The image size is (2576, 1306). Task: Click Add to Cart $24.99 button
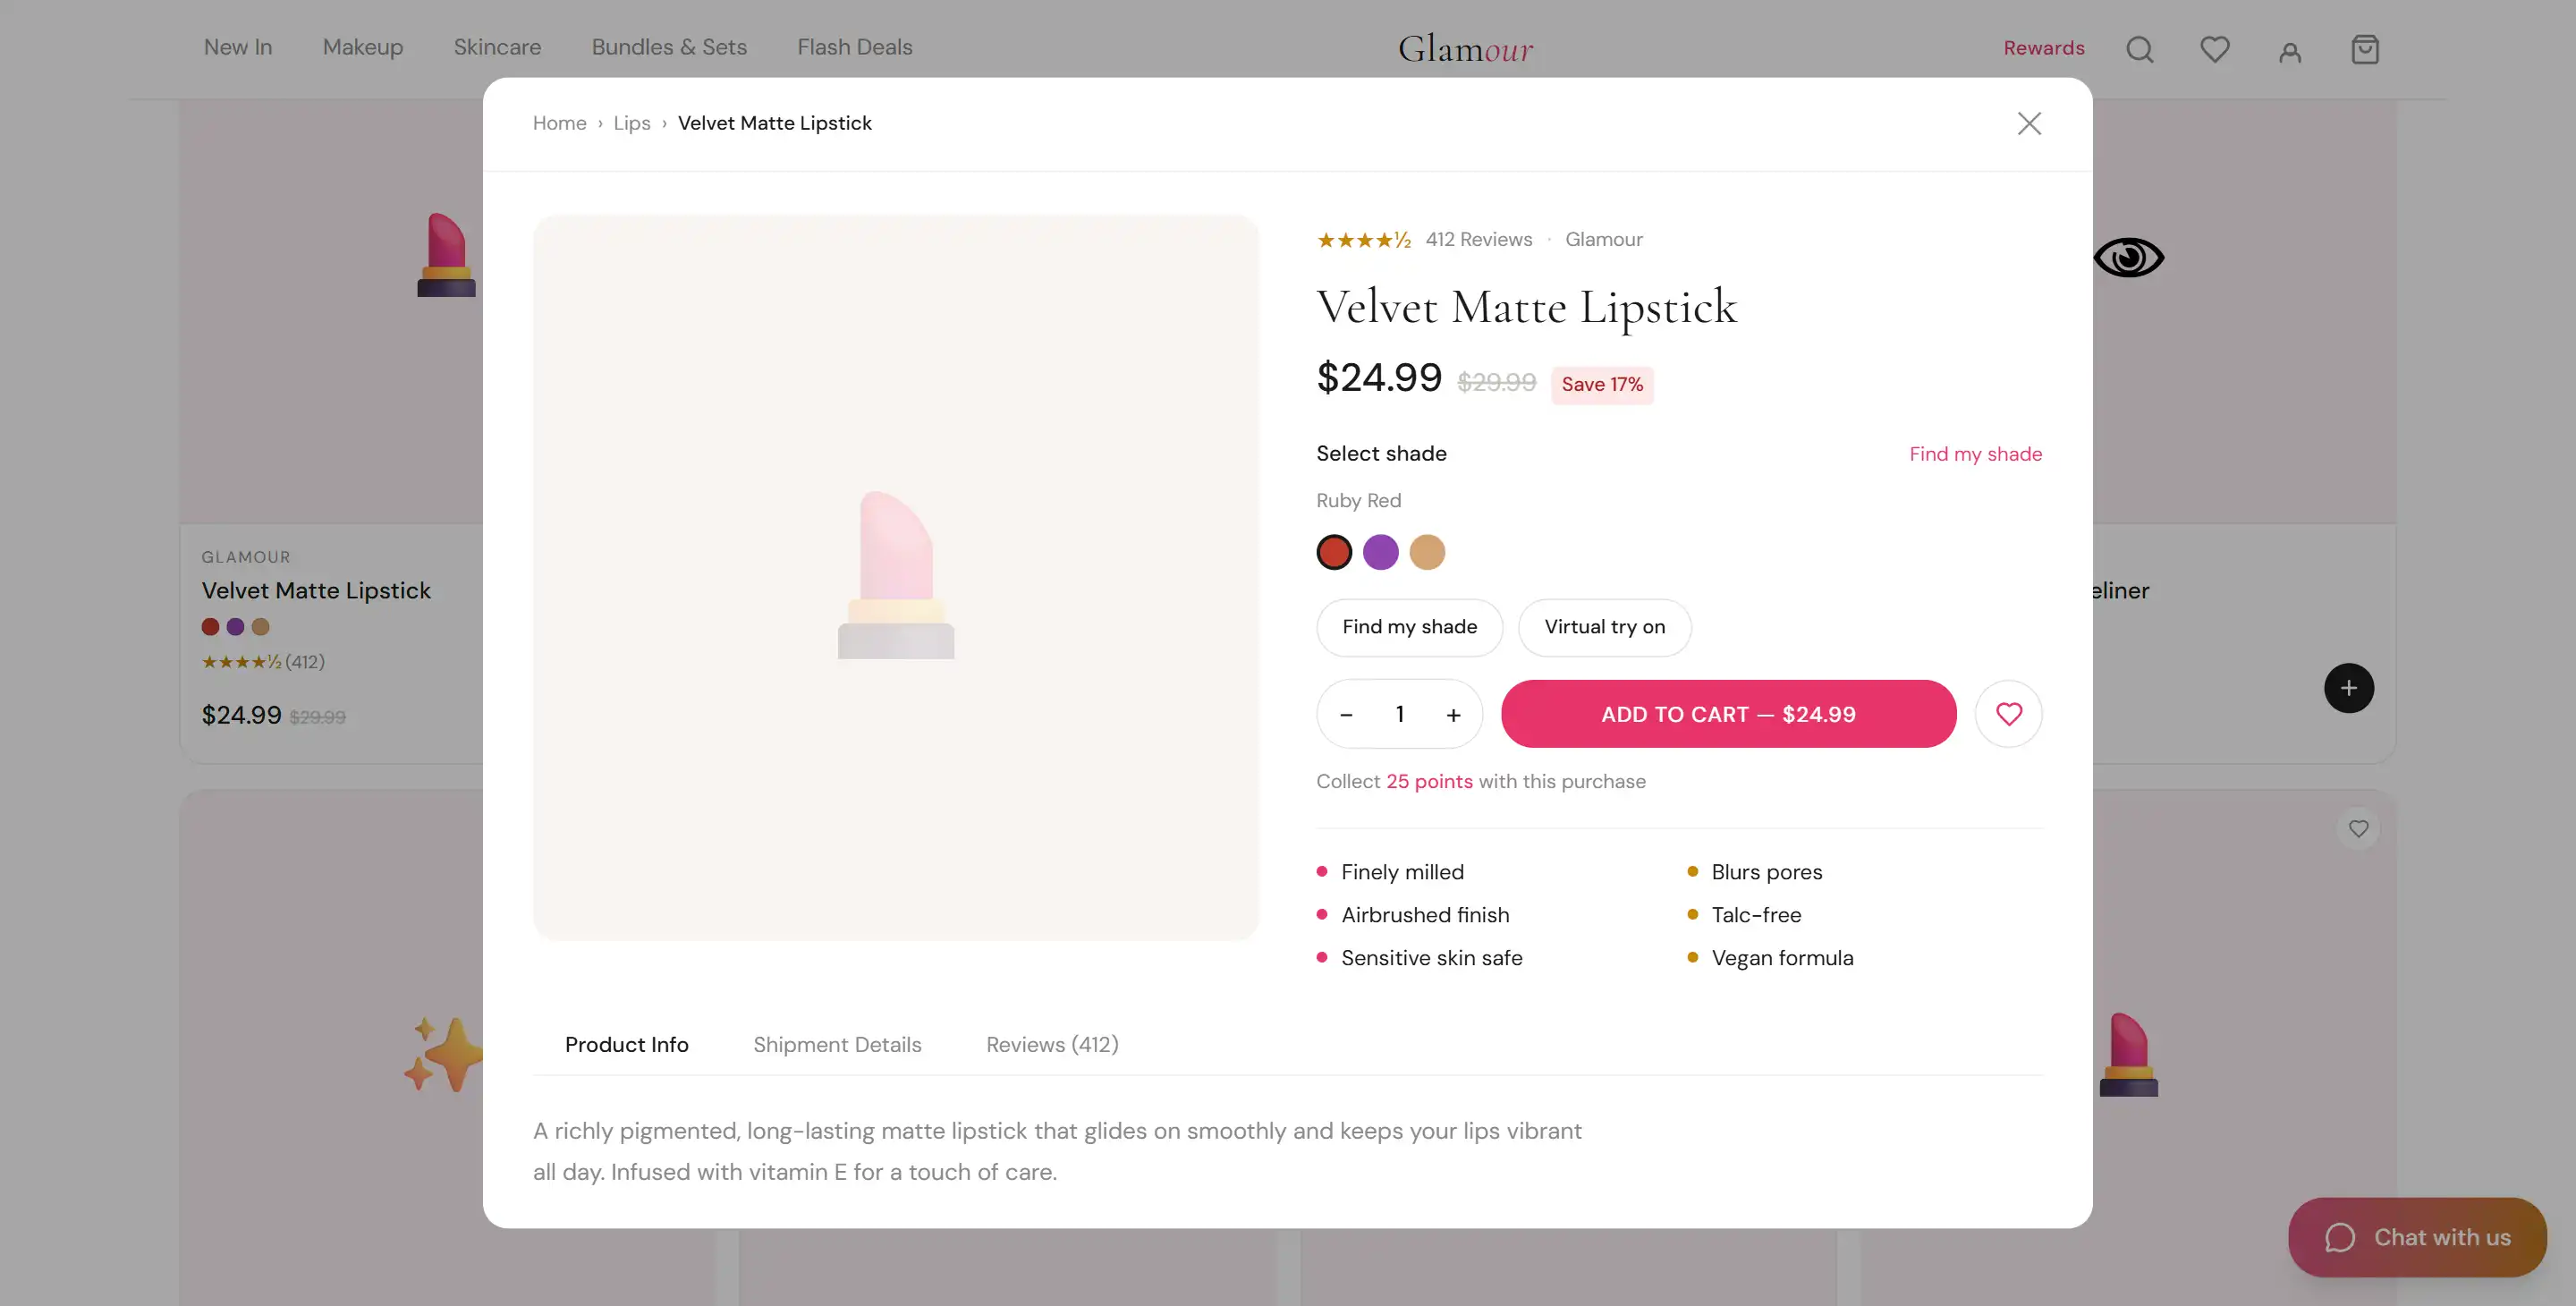coord(1728,714)
